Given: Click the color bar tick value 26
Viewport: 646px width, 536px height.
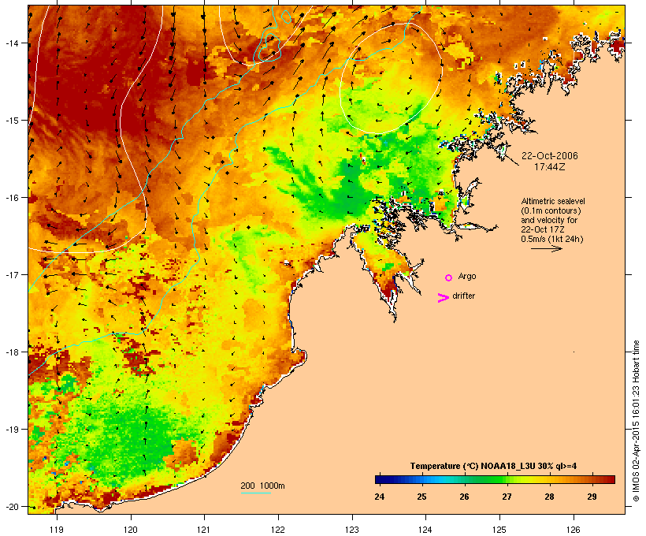Looking at the screenshot, I should [464, 497].
